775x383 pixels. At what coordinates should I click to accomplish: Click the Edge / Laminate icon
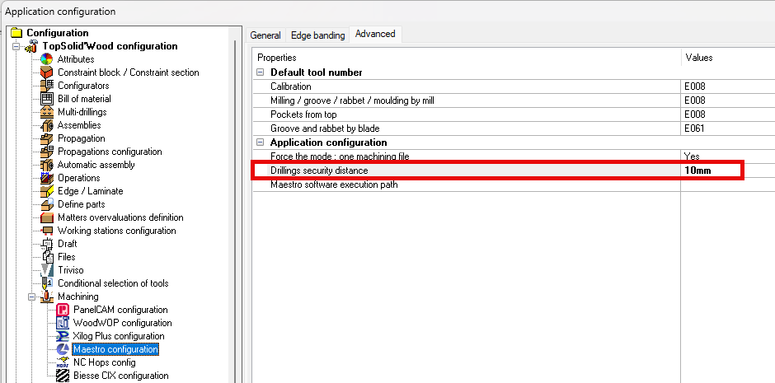click(47, 191)
